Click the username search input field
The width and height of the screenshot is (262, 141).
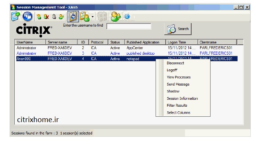(129, 26)
